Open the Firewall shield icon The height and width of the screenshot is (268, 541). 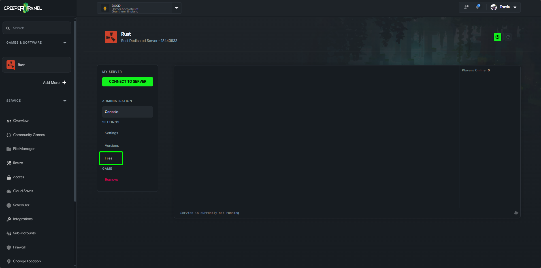pyautogui.click(x=9, y=247)
